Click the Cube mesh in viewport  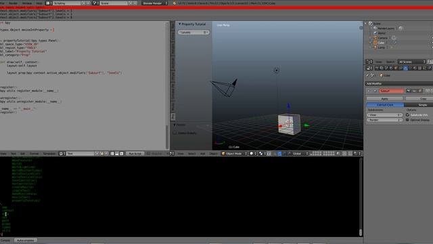point(289,124)
